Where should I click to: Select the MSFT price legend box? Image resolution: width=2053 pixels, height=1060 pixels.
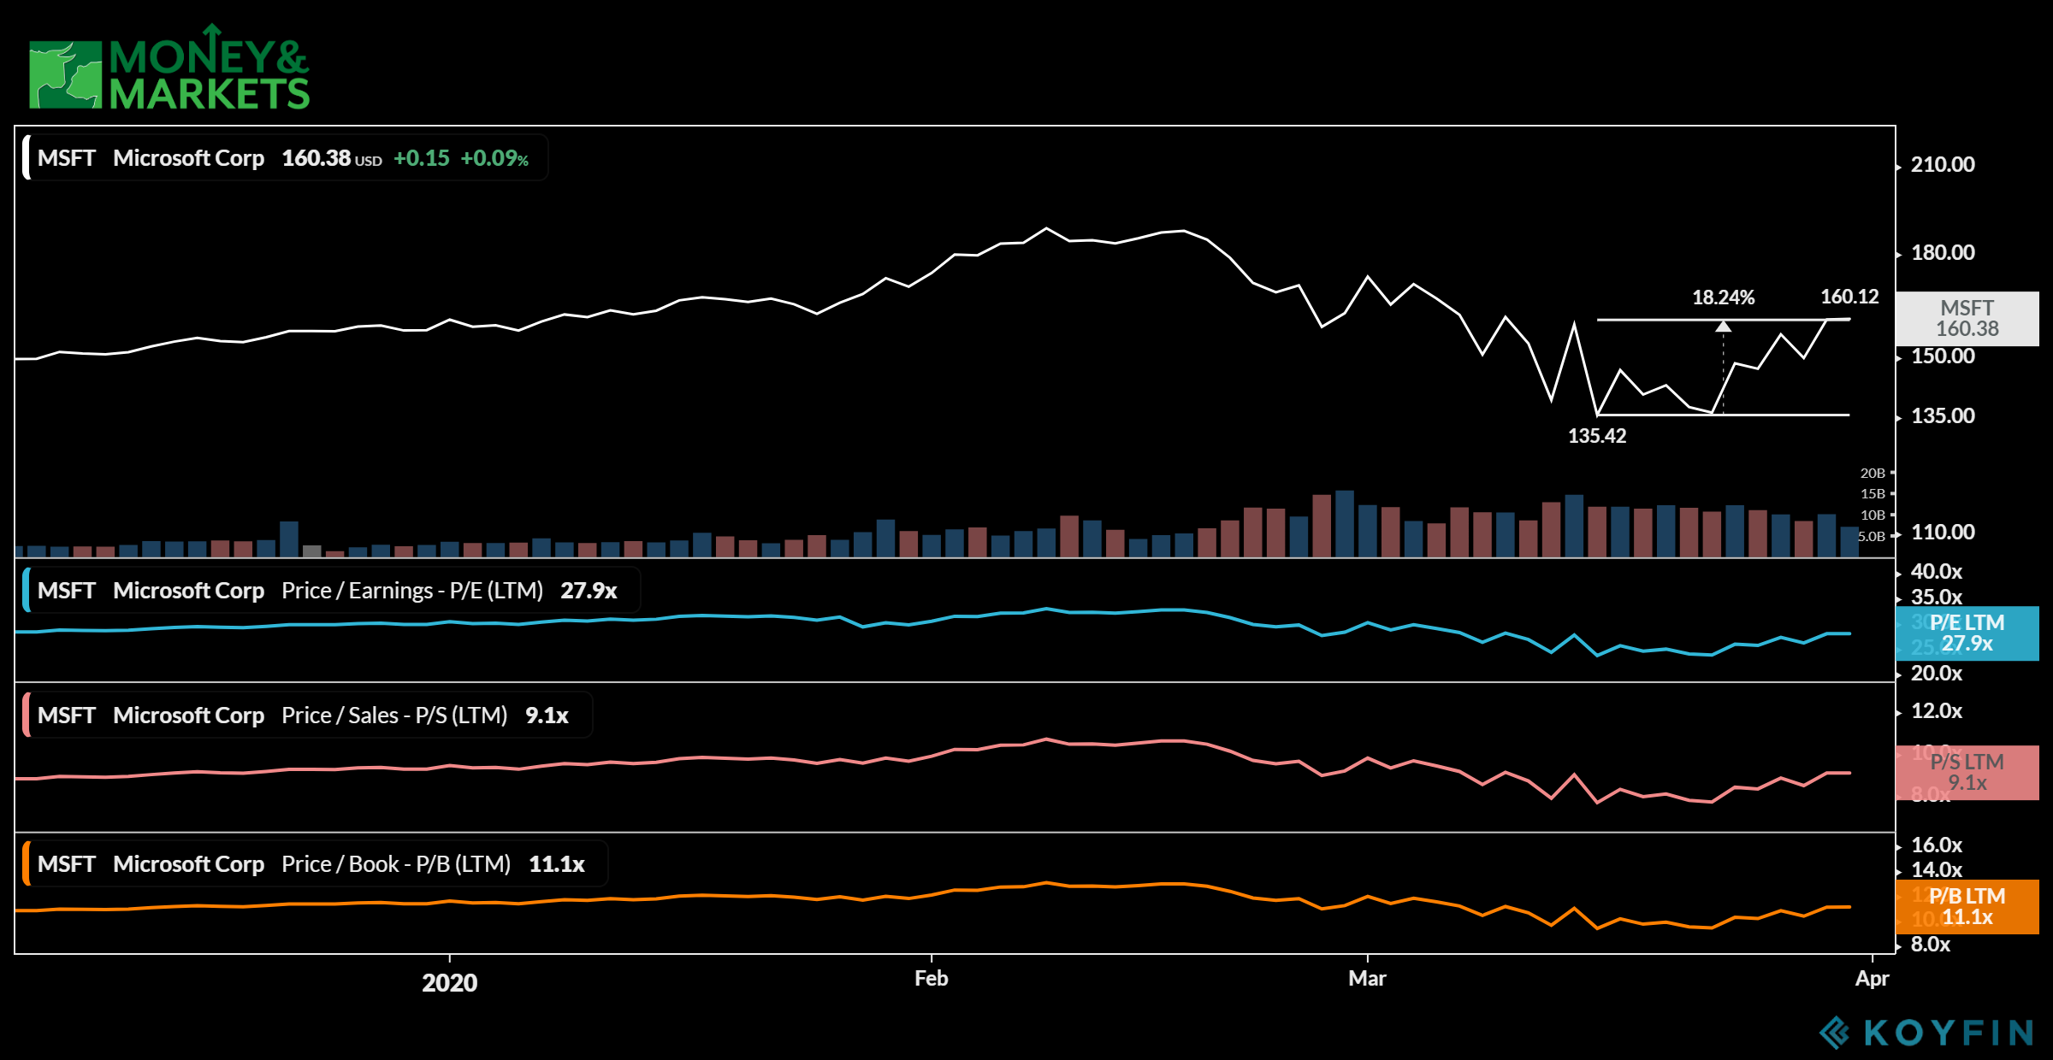[285, 158]
